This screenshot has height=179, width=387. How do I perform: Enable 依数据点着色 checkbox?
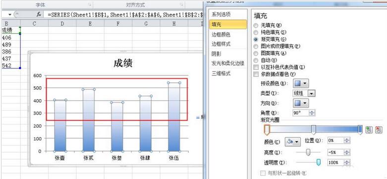click(256, 74)
